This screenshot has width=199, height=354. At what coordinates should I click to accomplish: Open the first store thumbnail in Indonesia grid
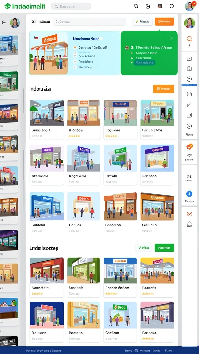[47, 113]
